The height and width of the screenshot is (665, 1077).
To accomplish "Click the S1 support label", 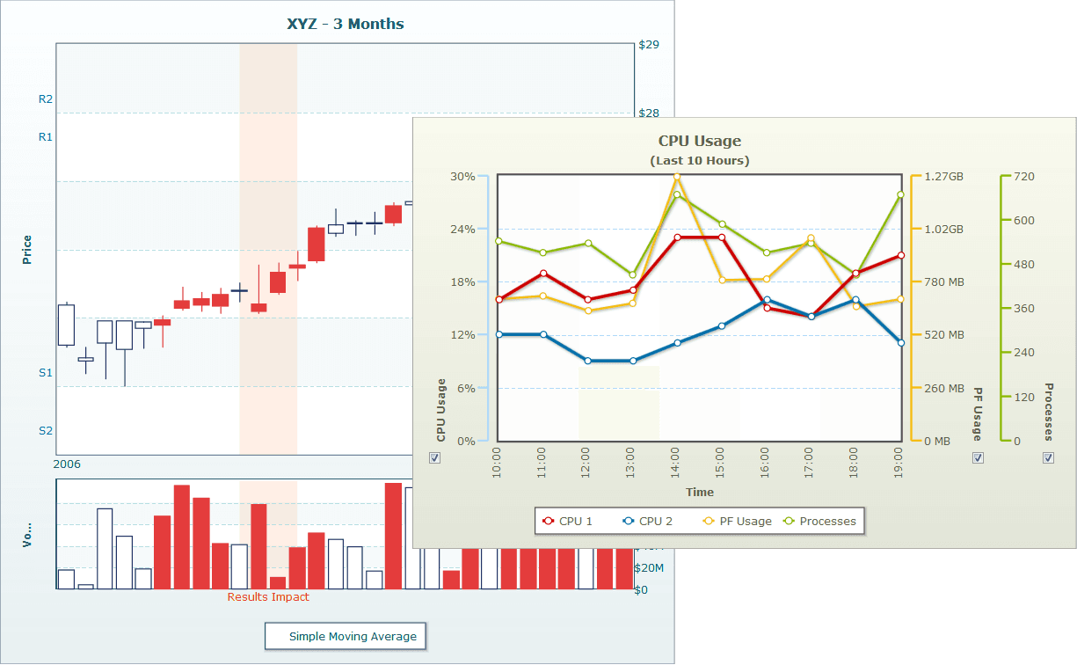I will pyautogui.click(x=46, y=373).
